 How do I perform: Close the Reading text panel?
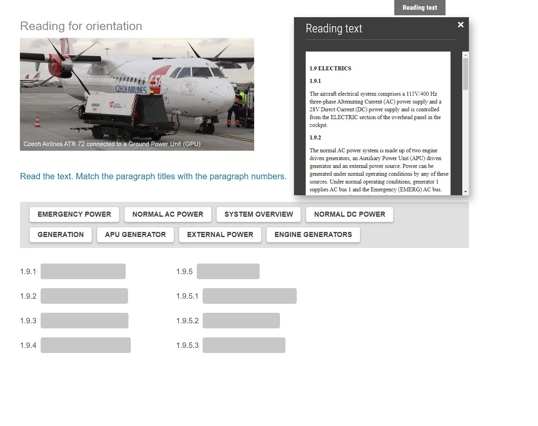click(x=461, y=25)
